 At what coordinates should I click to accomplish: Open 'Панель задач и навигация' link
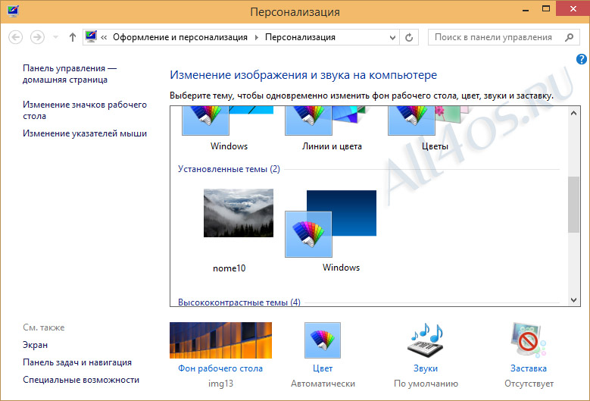pos(77,362)
